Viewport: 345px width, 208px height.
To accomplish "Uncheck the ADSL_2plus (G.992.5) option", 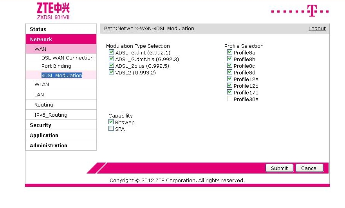I will click(112, 66).
